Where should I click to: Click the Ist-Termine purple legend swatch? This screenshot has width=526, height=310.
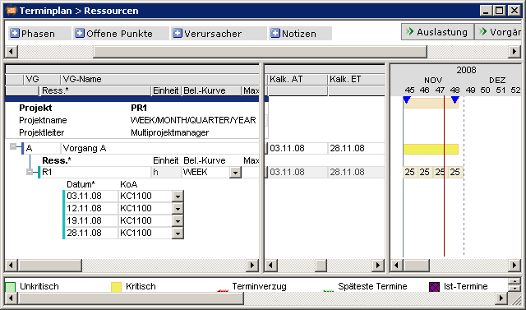[x=435, y=287]
